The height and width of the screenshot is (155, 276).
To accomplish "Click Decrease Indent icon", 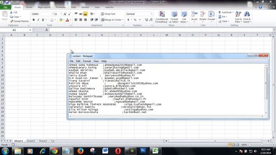I will point(92,20).
